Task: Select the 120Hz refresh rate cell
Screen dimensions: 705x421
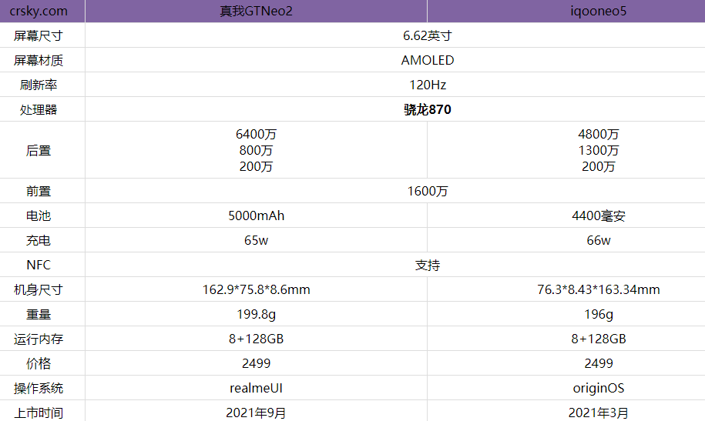Action: (x=427, y=85)
